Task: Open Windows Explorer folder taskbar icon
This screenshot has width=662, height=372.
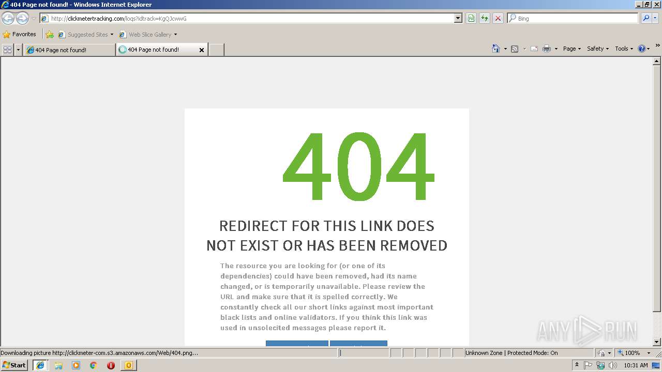Action: coord(58,365)
